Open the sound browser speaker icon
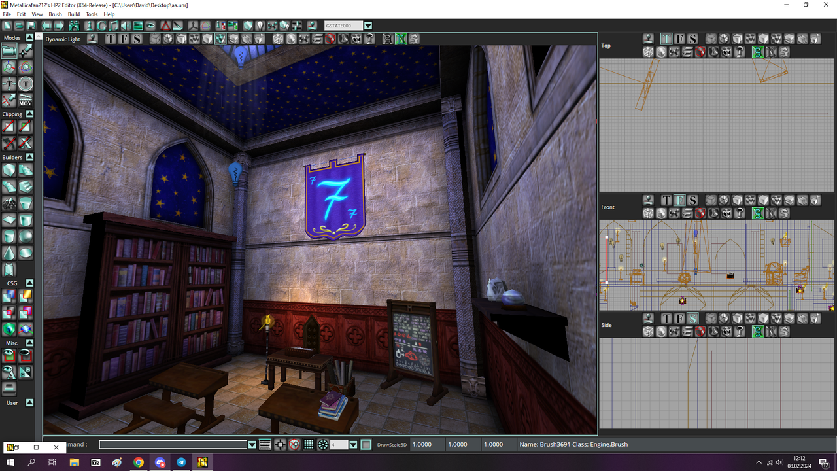The width and height of the screenshot is (837, 471). (126, 26)
